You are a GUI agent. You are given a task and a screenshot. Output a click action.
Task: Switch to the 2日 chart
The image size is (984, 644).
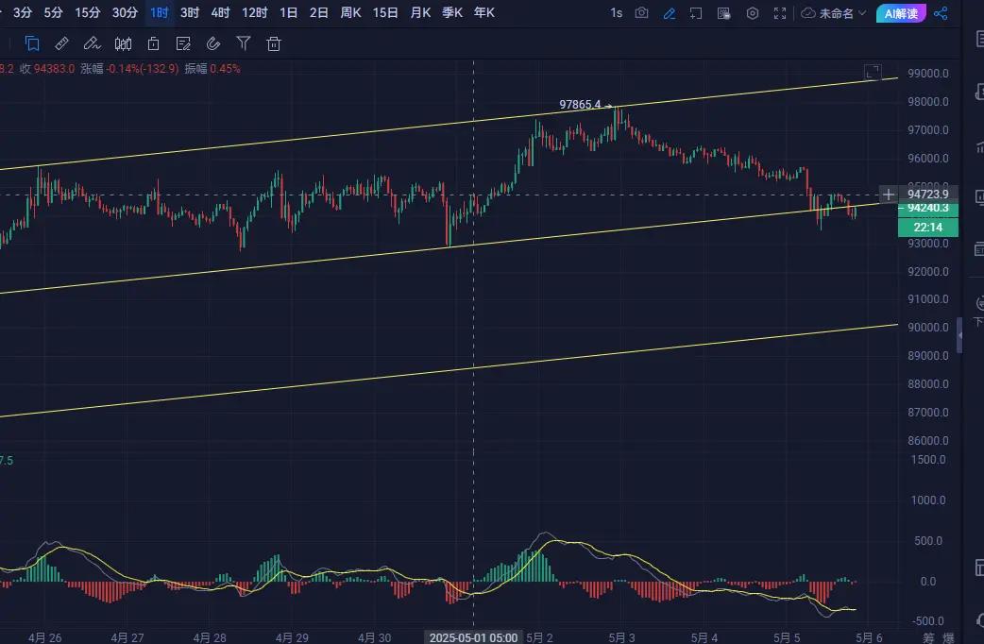point(319,12)
